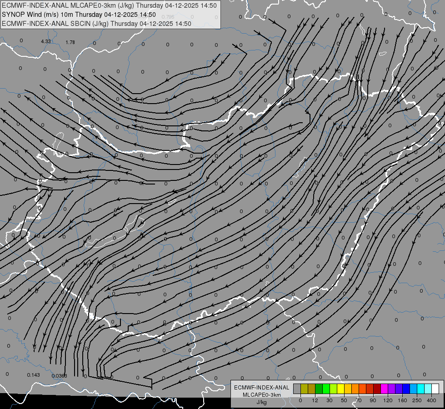
Task: Select the 1.78 value on the map
Action: coord(70,42)
